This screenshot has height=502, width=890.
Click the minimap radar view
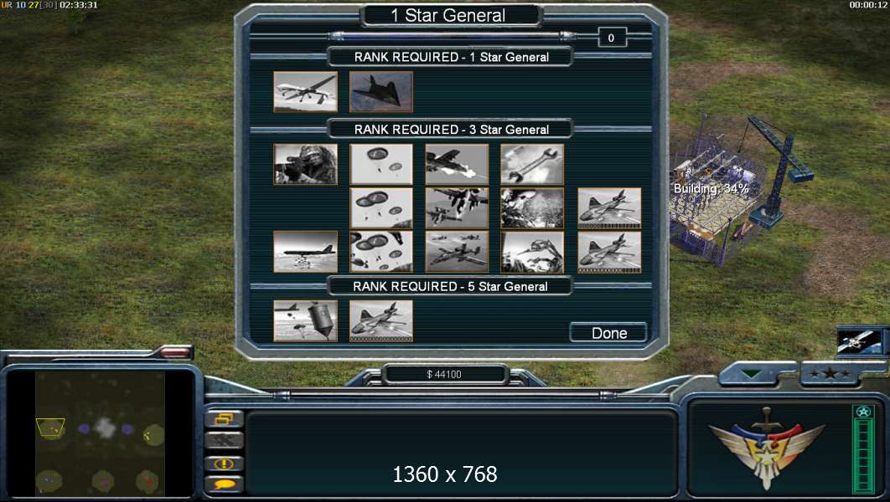pyautogui.click(x=100, y=433)
